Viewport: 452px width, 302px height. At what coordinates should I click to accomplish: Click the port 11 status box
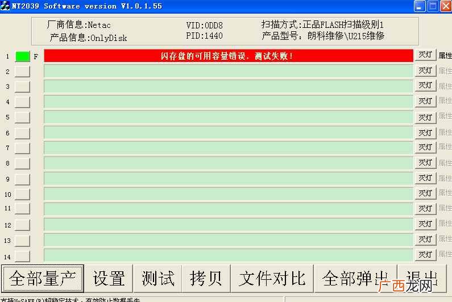tap(23, 209)
